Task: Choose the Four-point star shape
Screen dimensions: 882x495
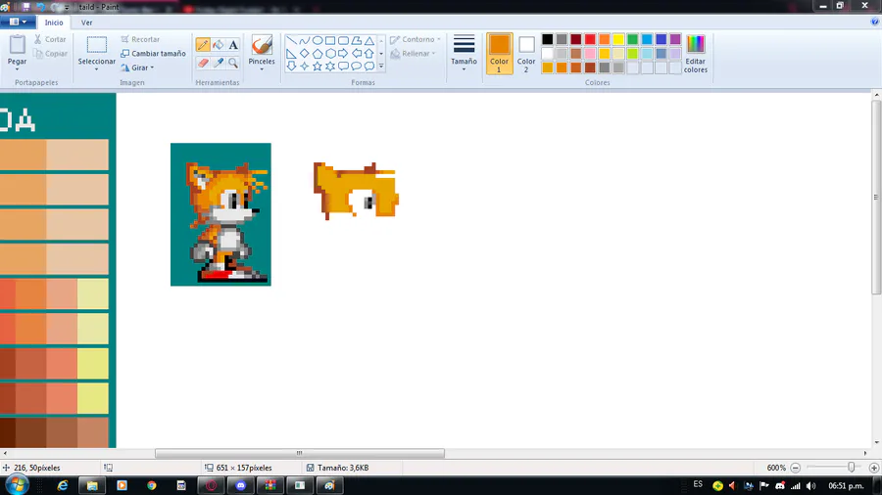Action: point(305,67)
